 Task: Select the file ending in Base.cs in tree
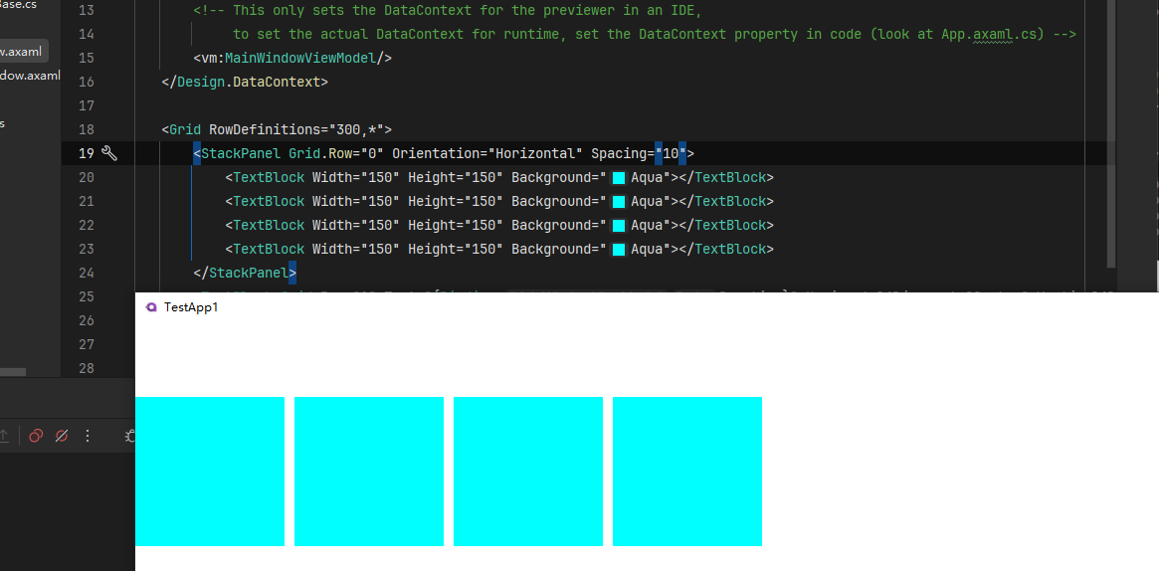18,5
